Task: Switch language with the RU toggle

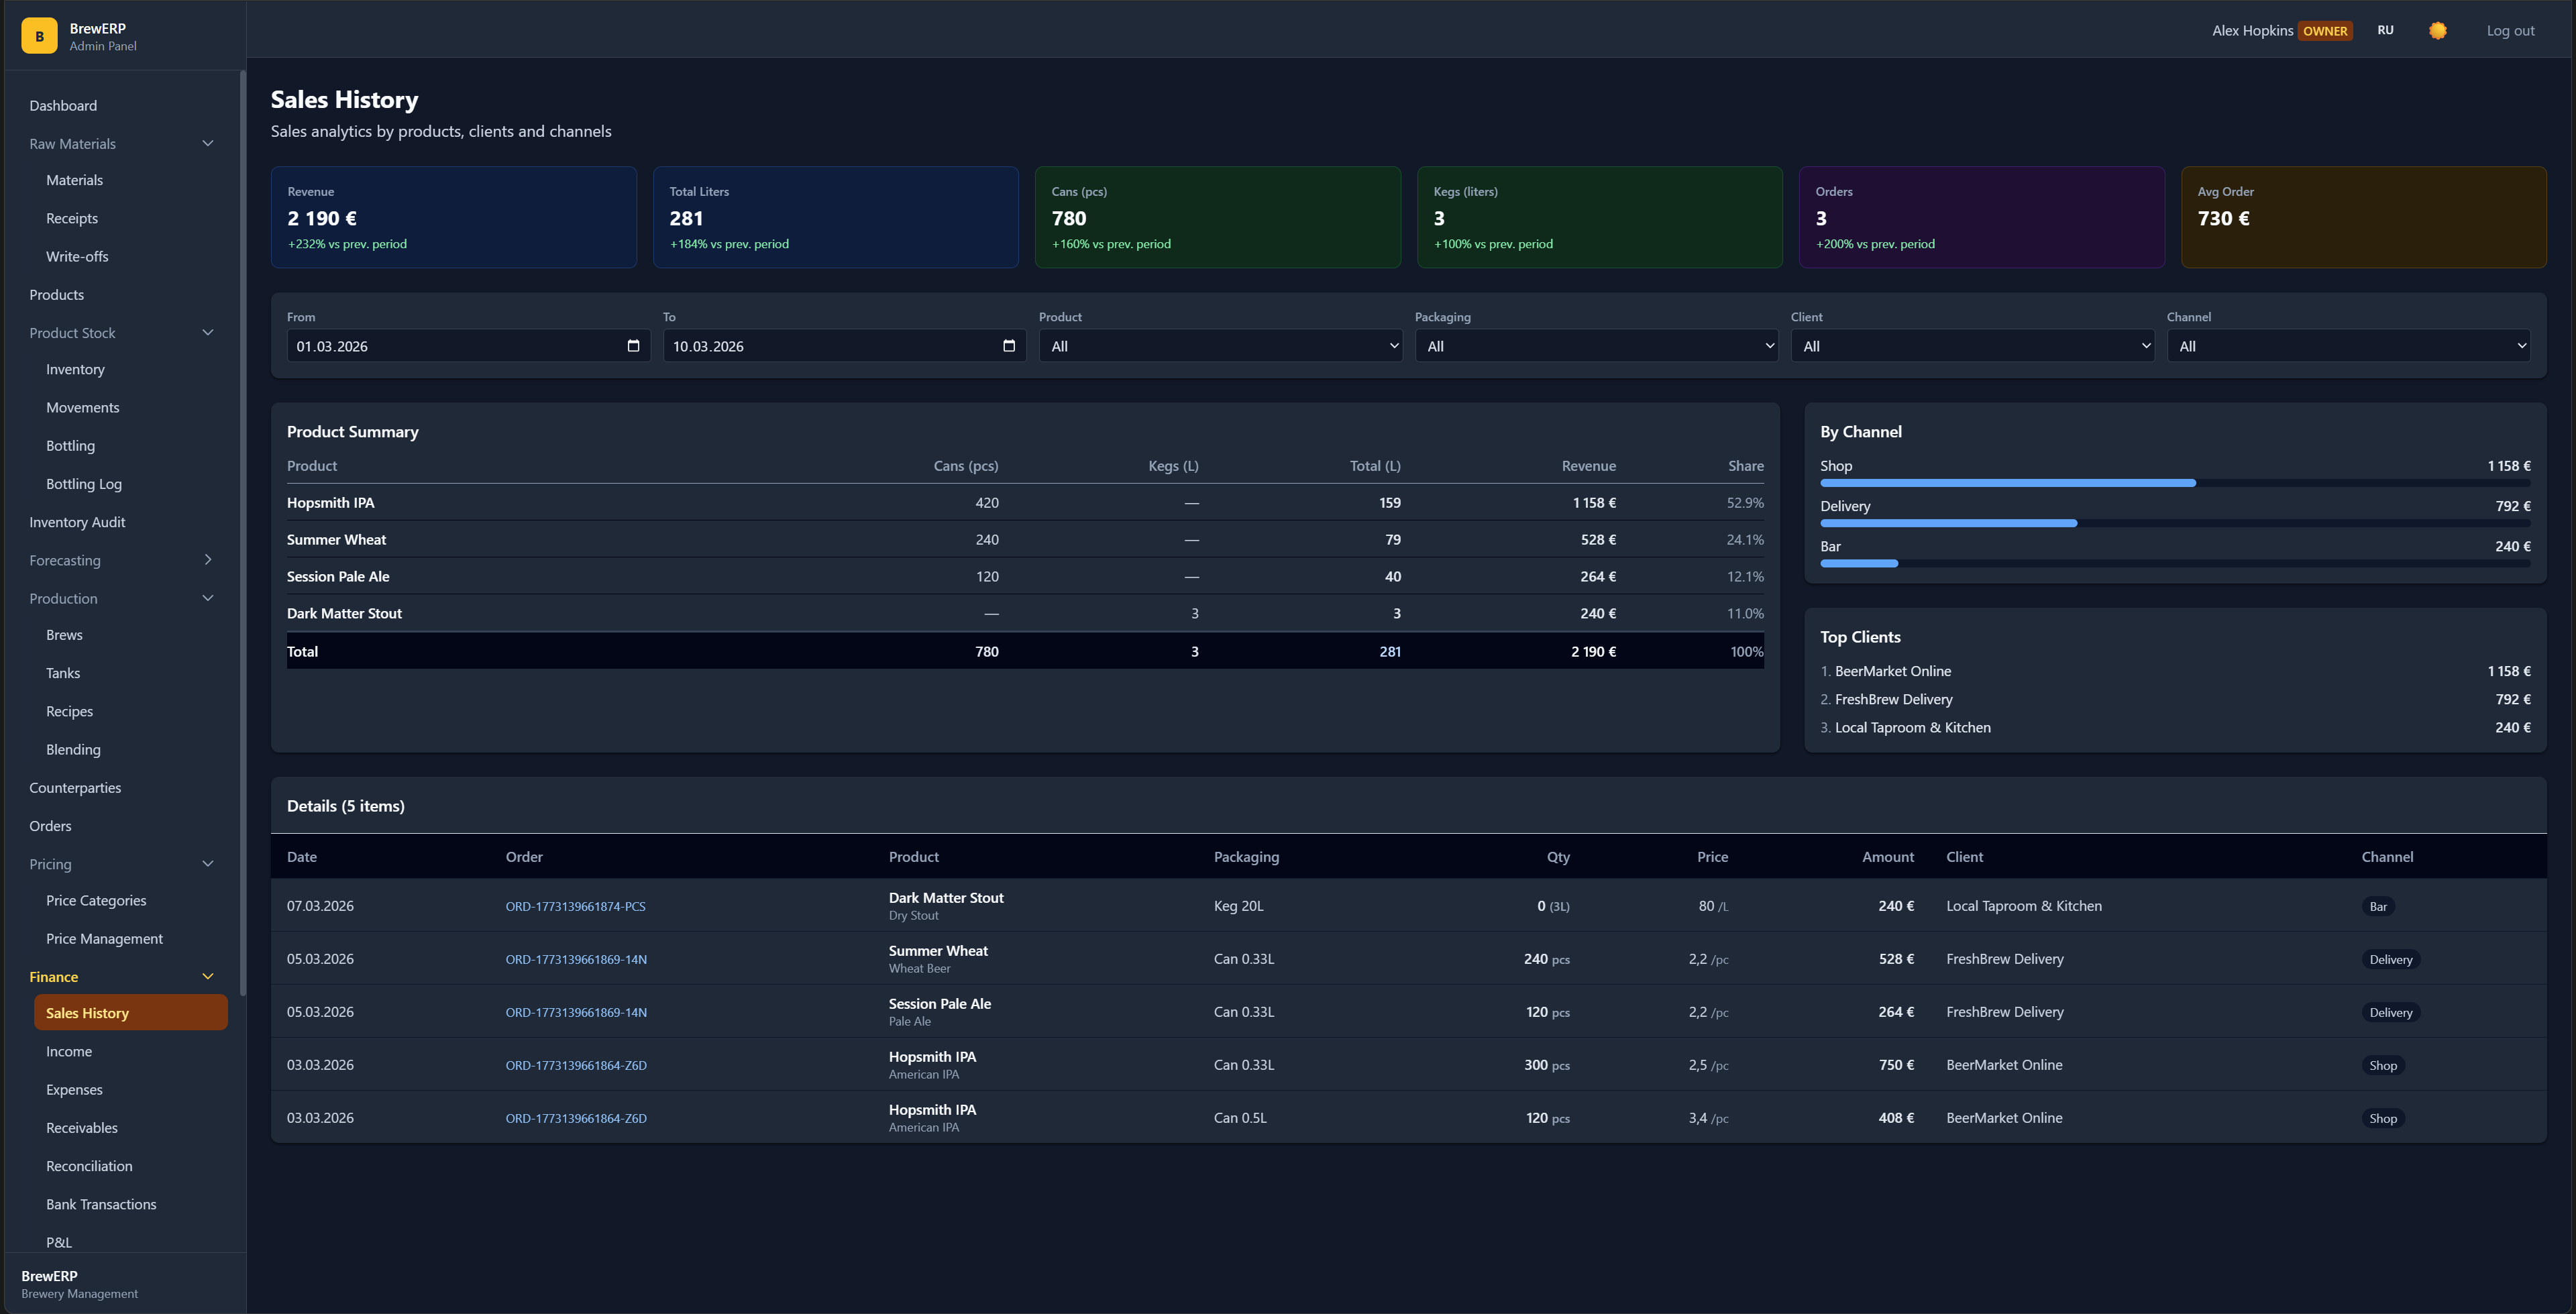Action: click(2385, 31)
